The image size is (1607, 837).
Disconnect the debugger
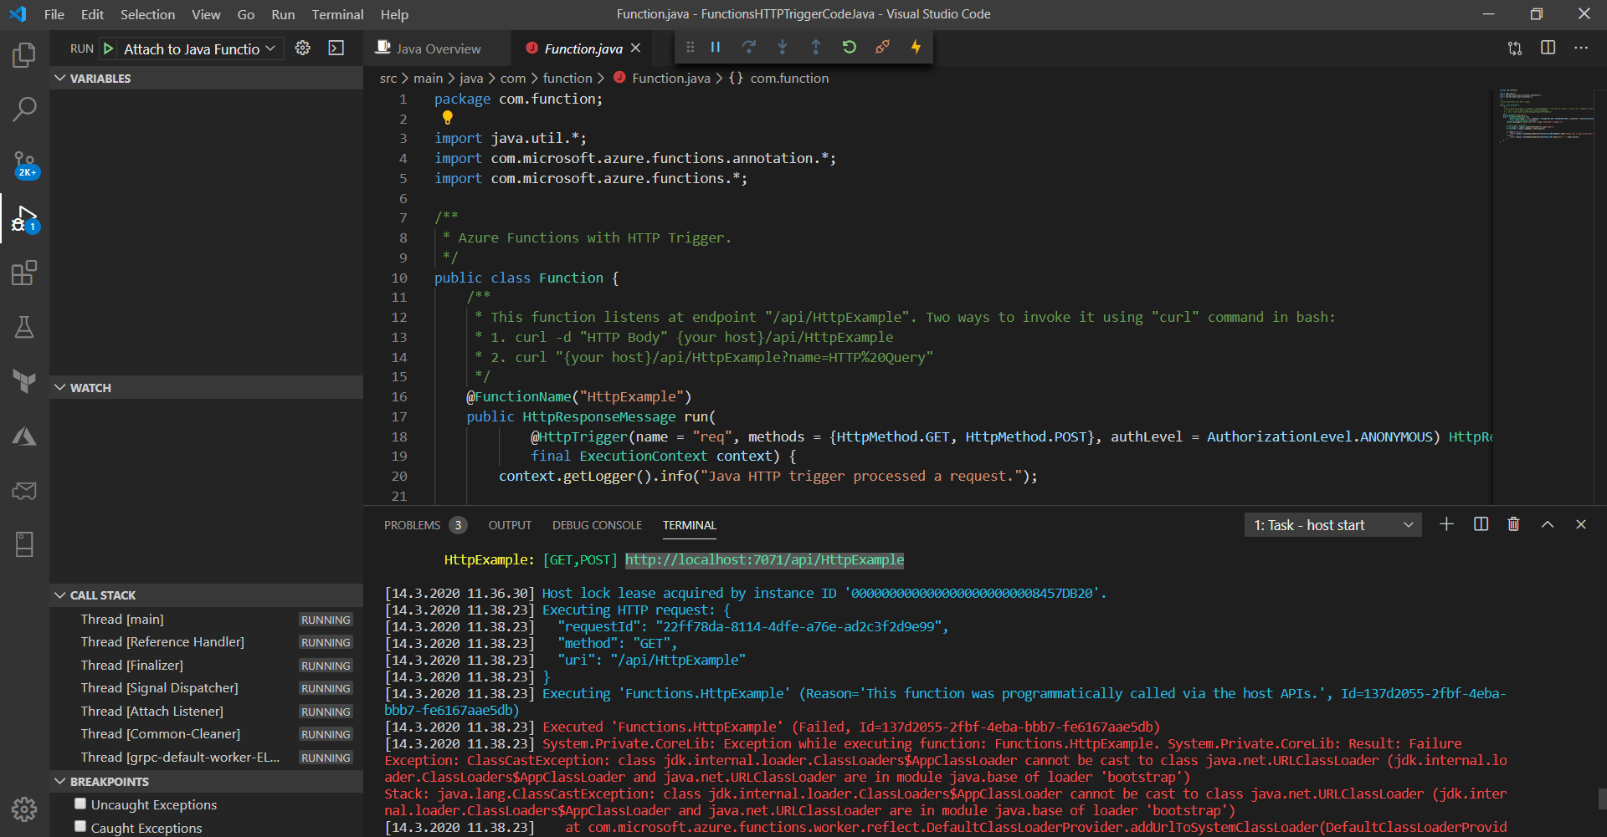(882, 47)
